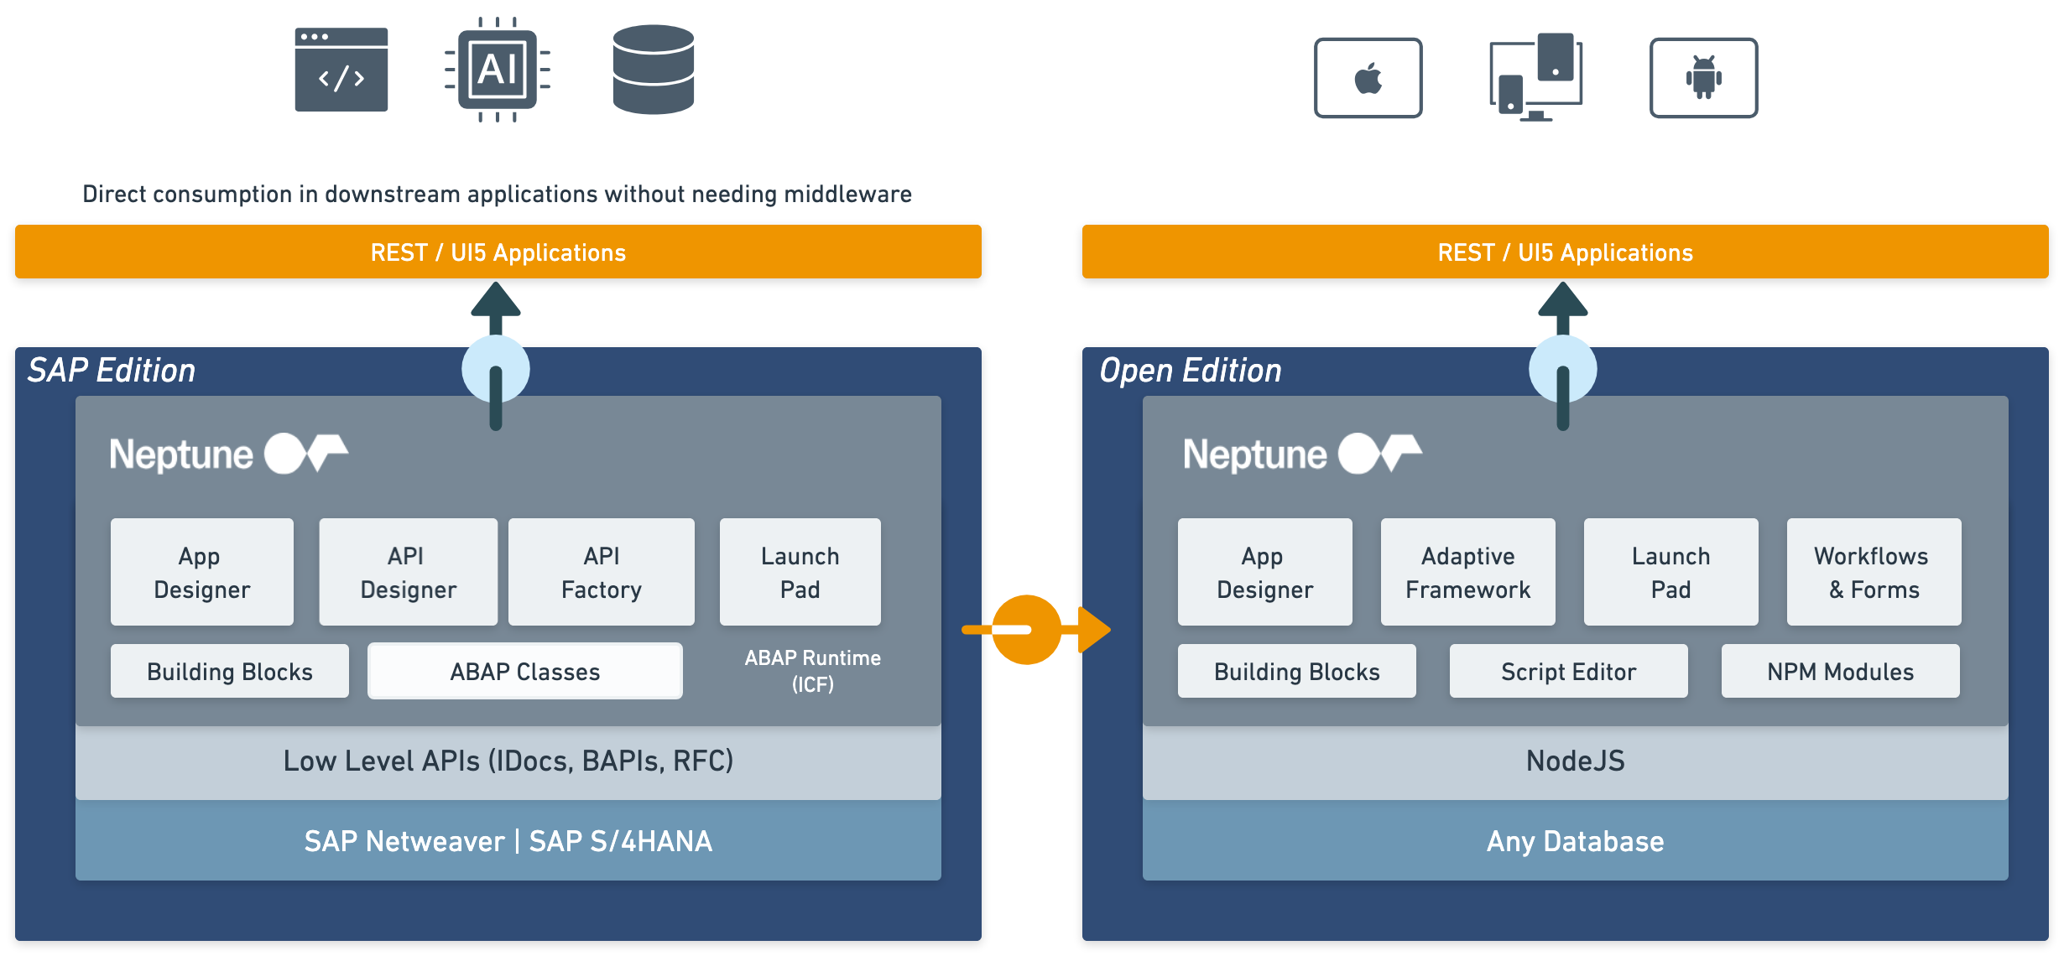Viewport: 2064px width, 956px height.
Task: Select Launch Pad in Open Edition
Action: pos(1671,572)
